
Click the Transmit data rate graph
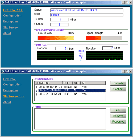click(x=56, y=56)
